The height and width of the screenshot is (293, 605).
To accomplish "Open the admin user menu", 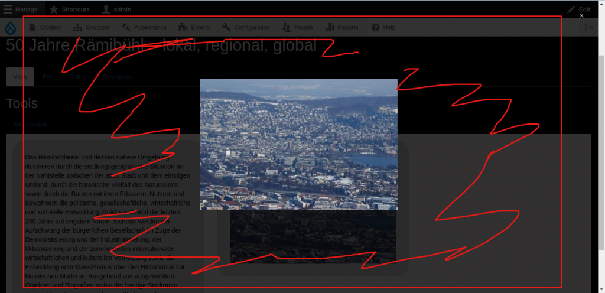I will (116, 9).
